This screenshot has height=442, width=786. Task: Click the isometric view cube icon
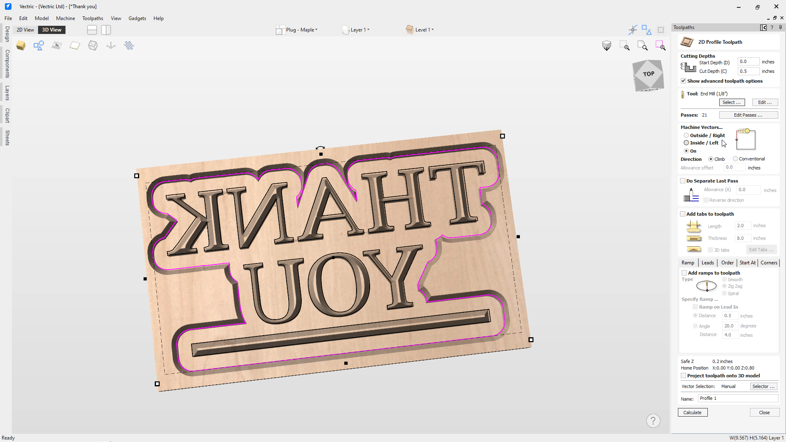point(607,45)
